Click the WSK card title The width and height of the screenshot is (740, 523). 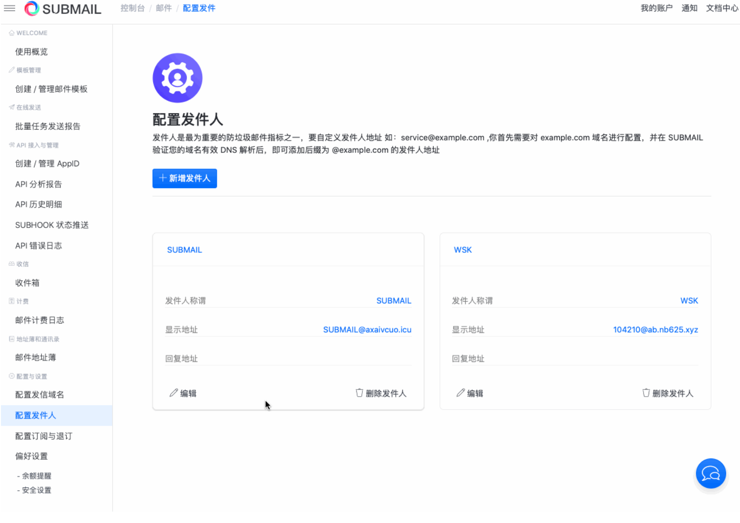[x=463, y=250]
